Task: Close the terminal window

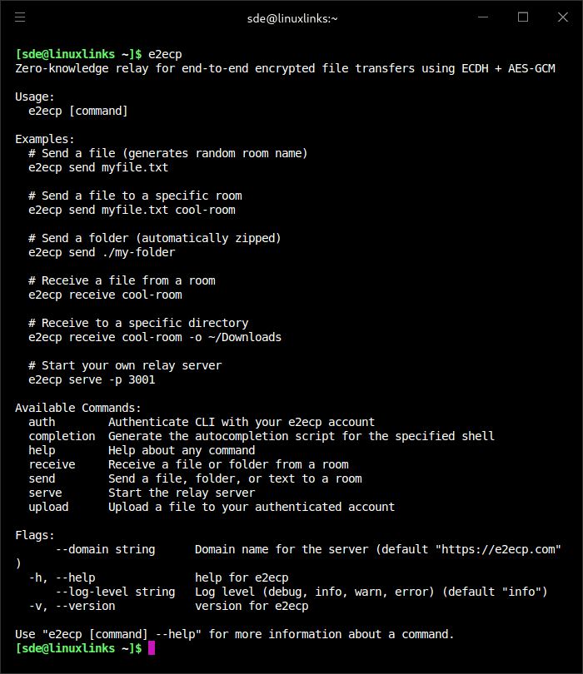Action: (561, 17)
